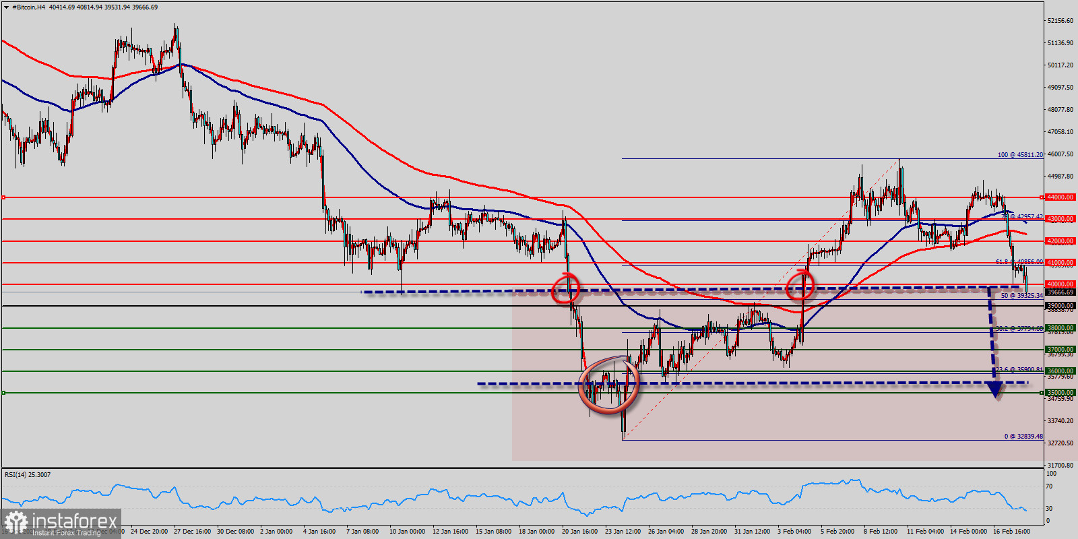Image resolution: width=1078 pixels, height=539 pixels.
Task: Click price scale value 49097.50
Action: [1060, 88]
